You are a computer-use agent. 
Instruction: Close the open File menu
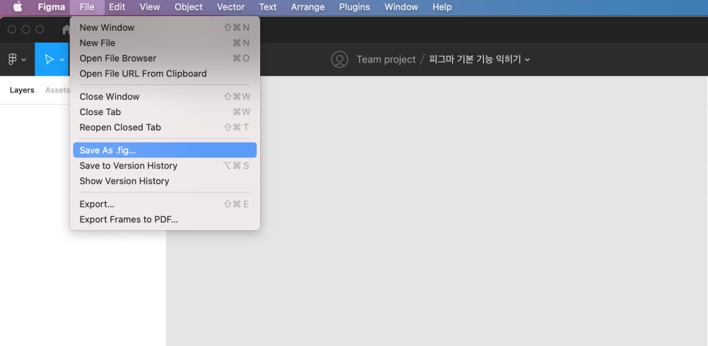(x=86, y=7)
